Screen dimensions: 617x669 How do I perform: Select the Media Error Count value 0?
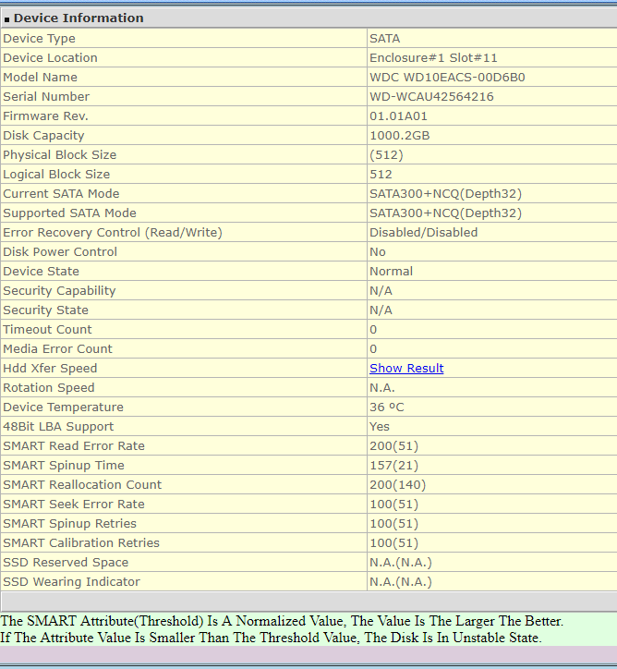(373, 349)
